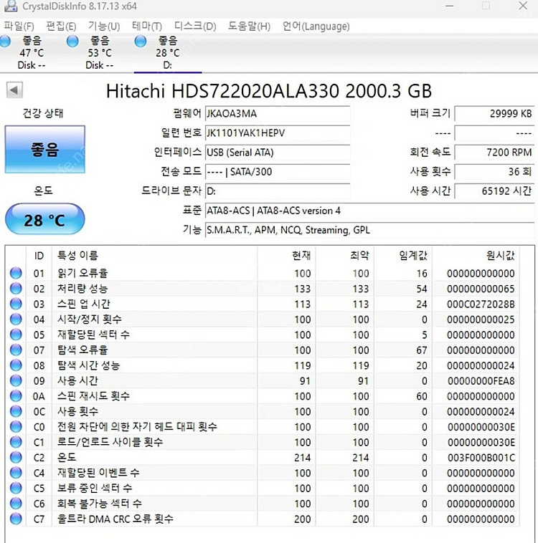Select attribute name 보류 중인 섹터 수
This screenshot has width=538, height=543.
[95, 488]
